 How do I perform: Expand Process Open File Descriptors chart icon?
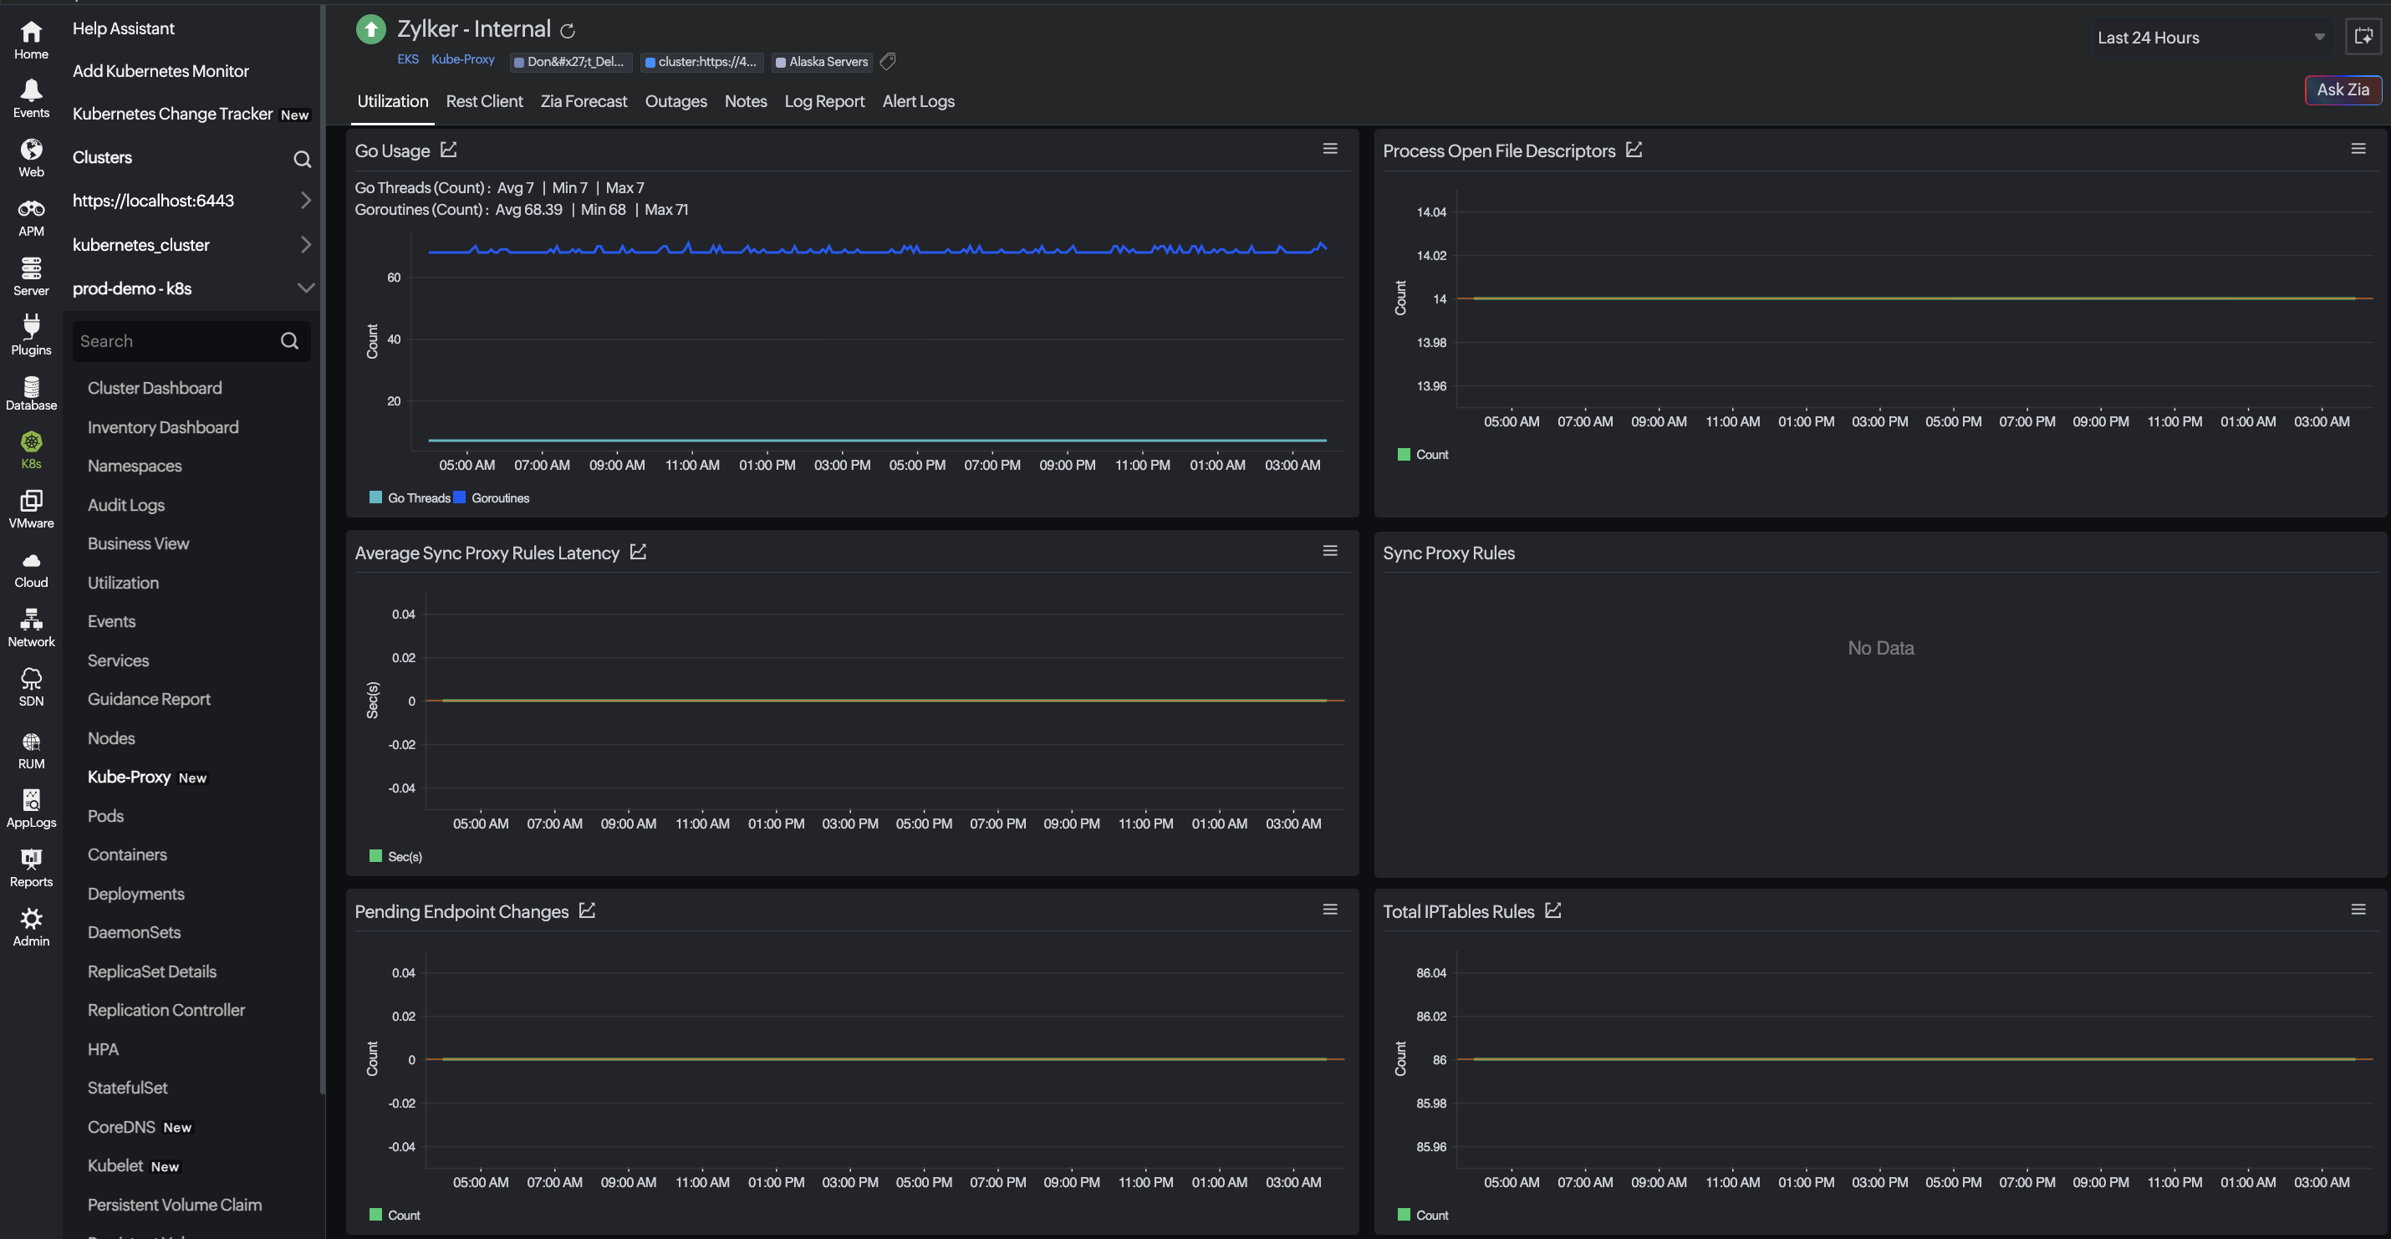(x=1634, y=150)
